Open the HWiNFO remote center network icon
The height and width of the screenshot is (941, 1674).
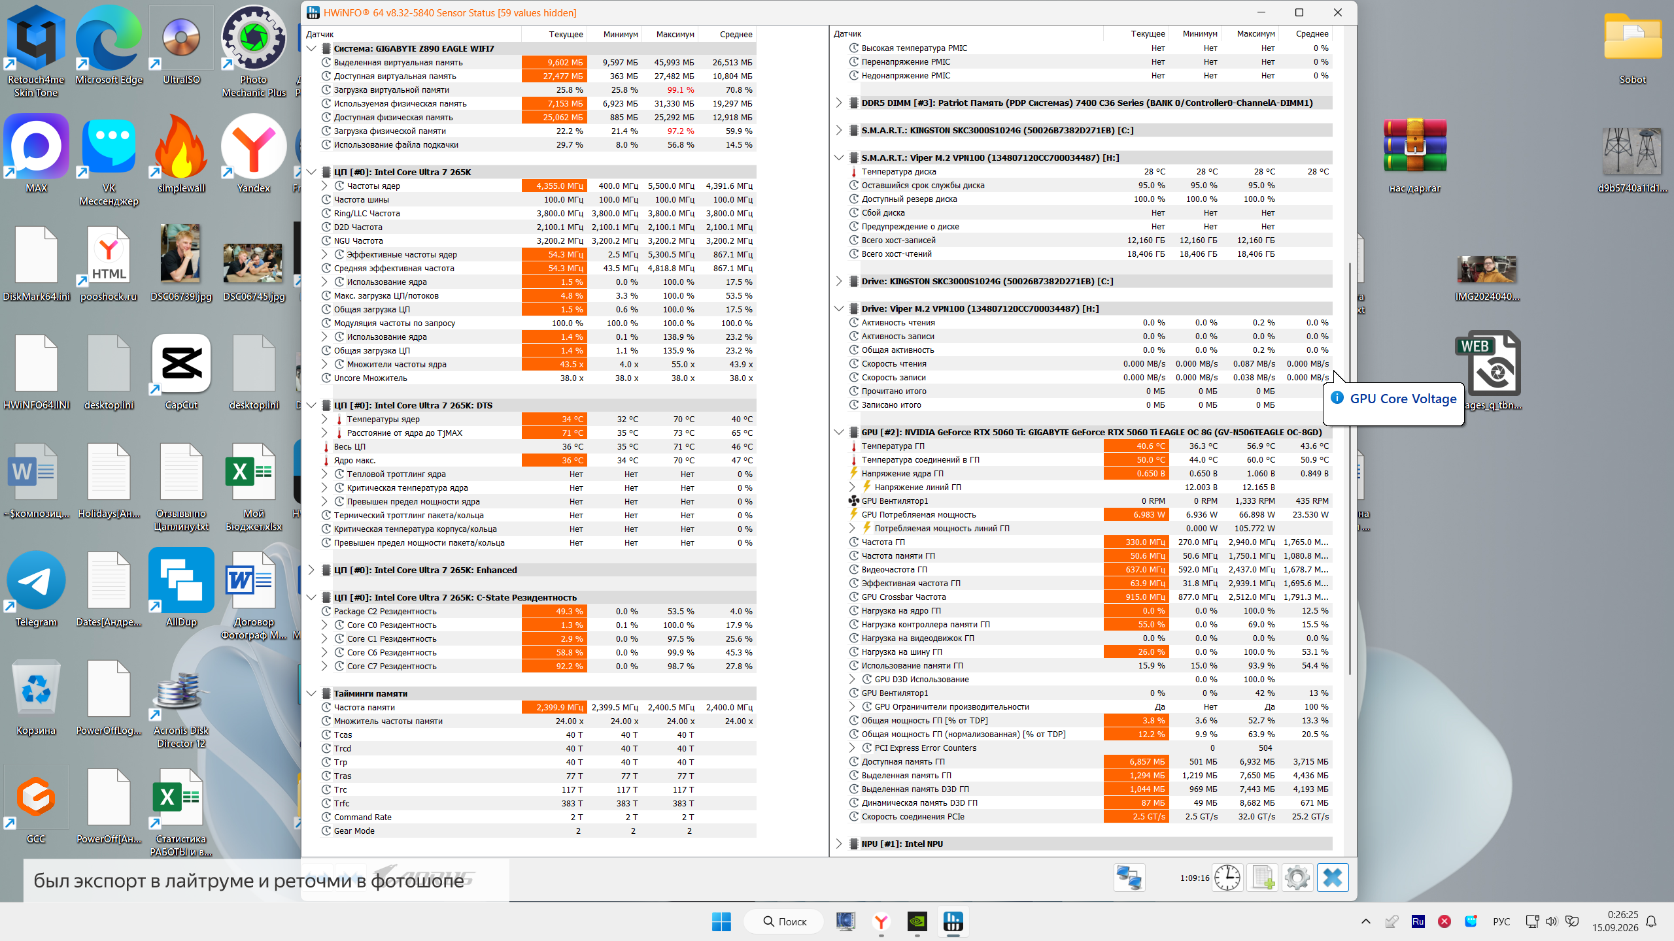pos(1129,878)
